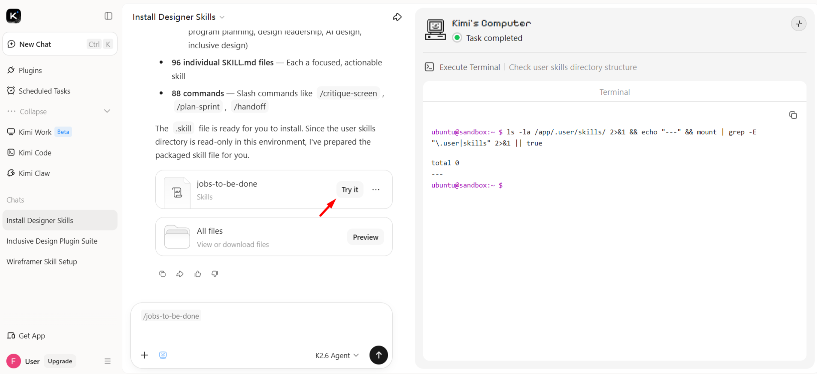Open more options for jobs-to-be-done skill
This screenshot has width=817, height=374.
point(376,189)
